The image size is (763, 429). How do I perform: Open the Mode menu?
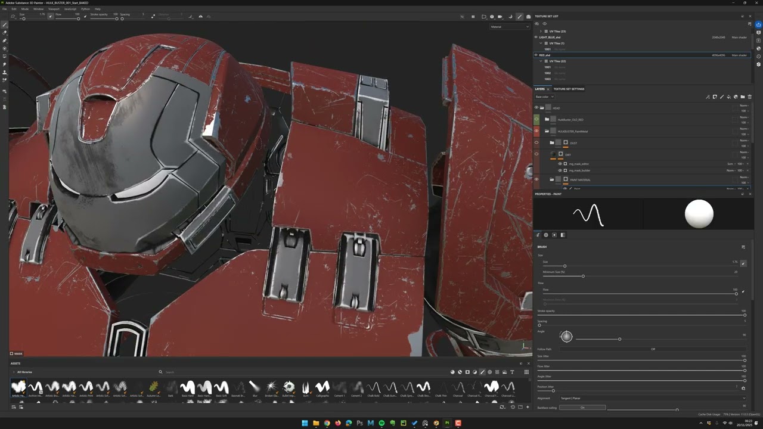[25, 9]
